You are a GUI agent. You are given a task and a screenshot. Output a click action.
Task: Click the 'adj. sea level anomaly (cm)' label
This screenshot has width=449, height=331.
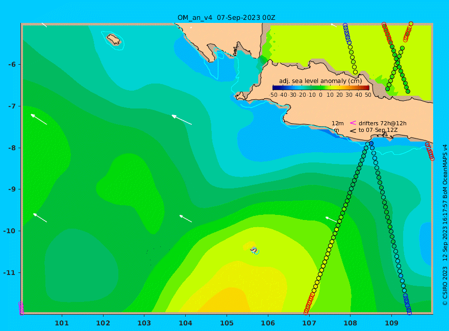point(320,81)
